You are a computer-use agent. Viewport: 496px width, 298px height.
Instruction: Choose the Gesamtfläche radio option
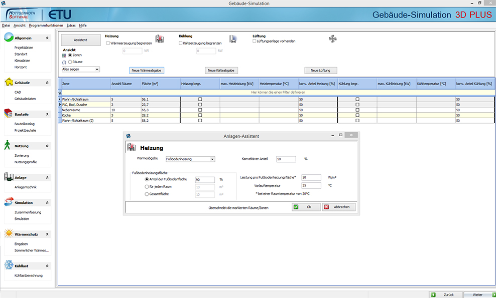pyautogui.click(x=147, y=194)
